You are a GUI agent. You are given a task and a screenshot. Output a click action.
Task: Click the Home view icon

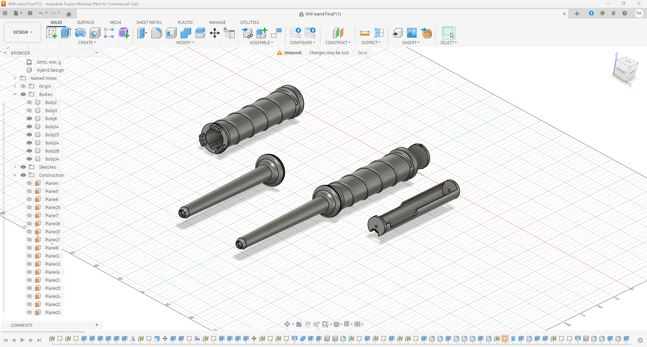click(69, 14)
